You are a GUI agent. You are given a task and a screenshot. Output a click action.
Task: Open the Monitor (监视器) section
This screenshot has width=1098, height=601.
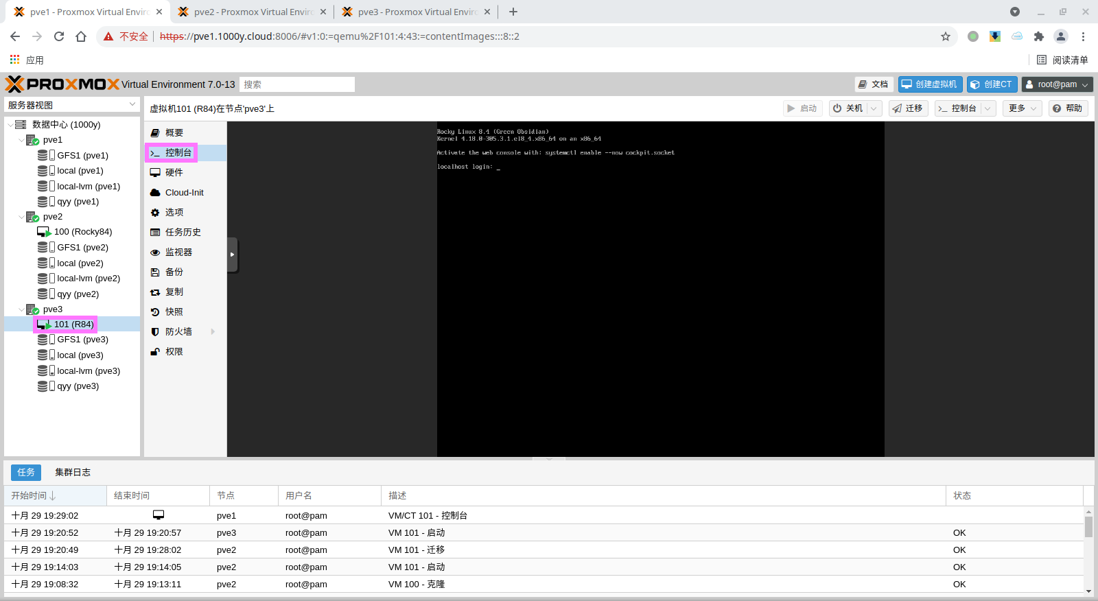pos(178,252)
